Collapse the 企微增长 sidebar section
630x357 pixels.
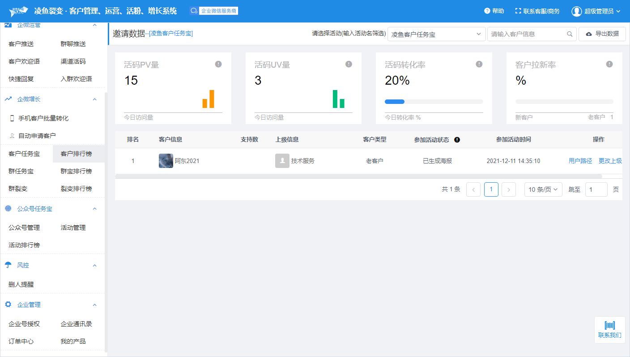pos(94,99)
